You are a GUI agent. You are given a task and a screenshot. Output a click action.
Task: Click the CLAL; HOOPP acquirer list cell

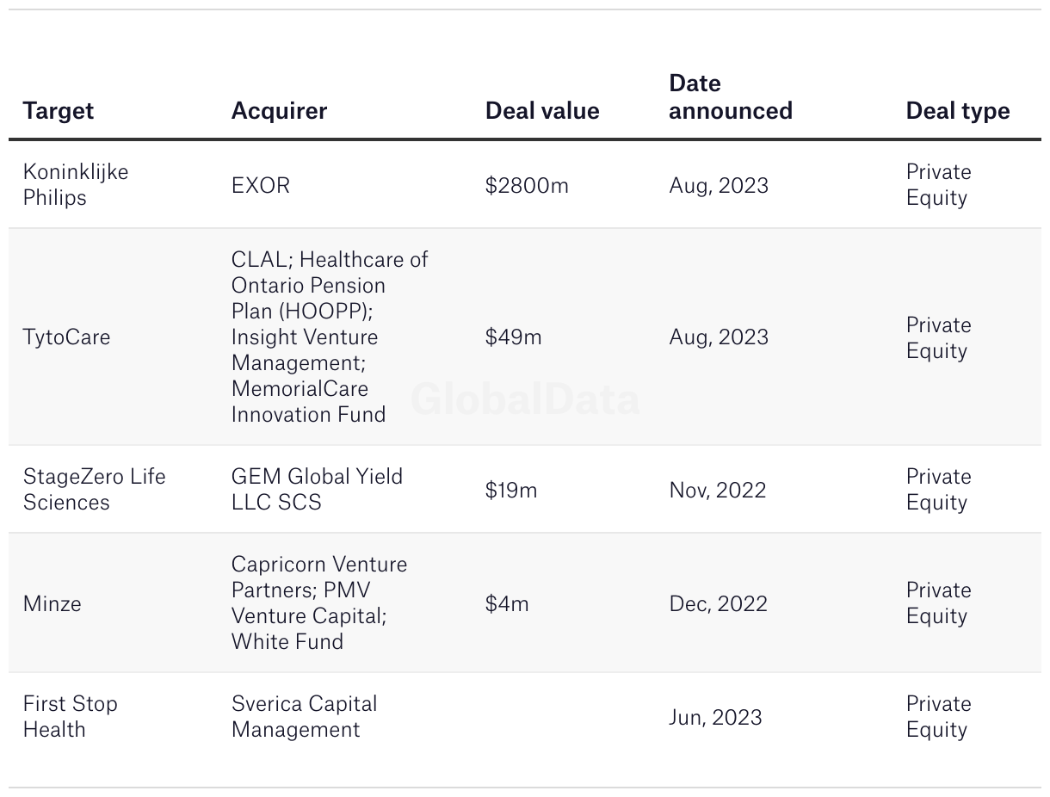[x=329, y=337]
